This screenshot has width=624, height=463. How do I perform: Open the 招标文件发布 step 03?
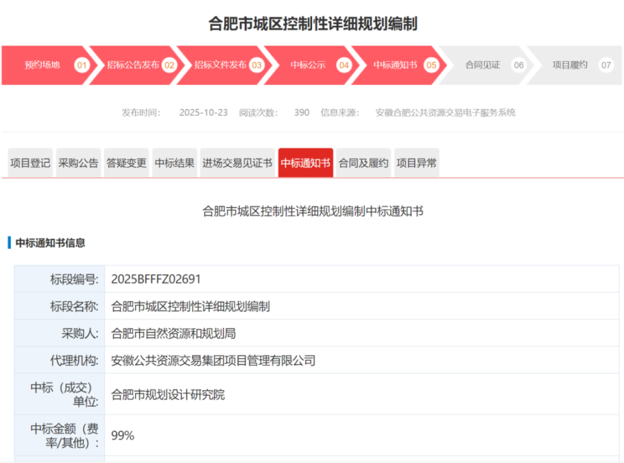[221, 65]
